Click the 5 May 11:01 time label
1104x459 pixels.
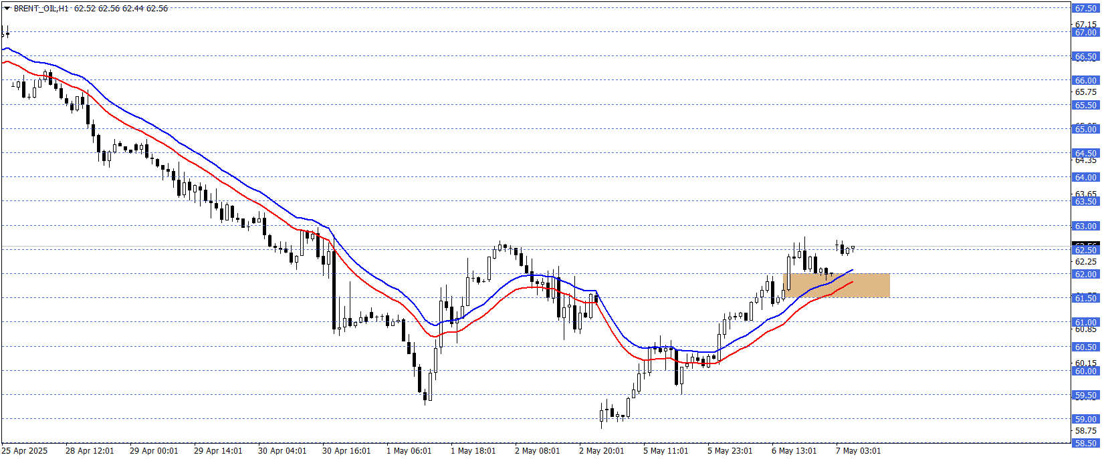666,451
